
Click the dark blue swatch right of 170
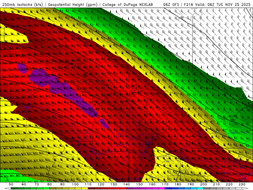coord(168,188)
